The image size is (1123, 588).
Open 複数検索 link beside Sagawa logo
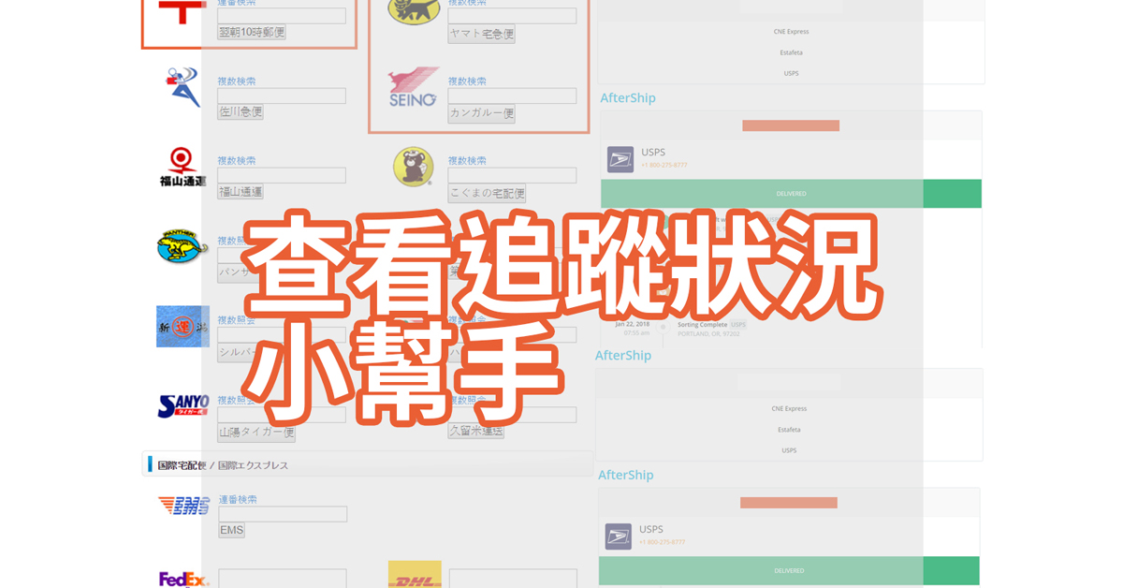237,81
